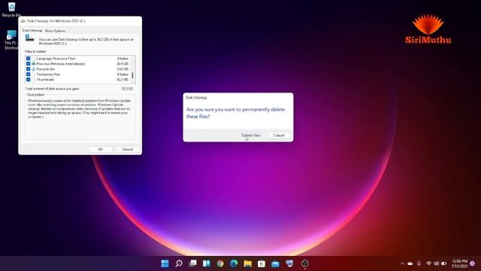Switch to the More Options tab

[x=55, y=31]
